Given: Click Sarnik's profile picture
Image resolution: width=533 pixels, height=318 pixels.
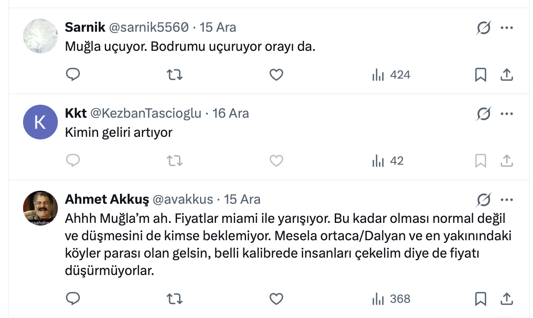Looking at the screenshot, I should pos(40,36).
